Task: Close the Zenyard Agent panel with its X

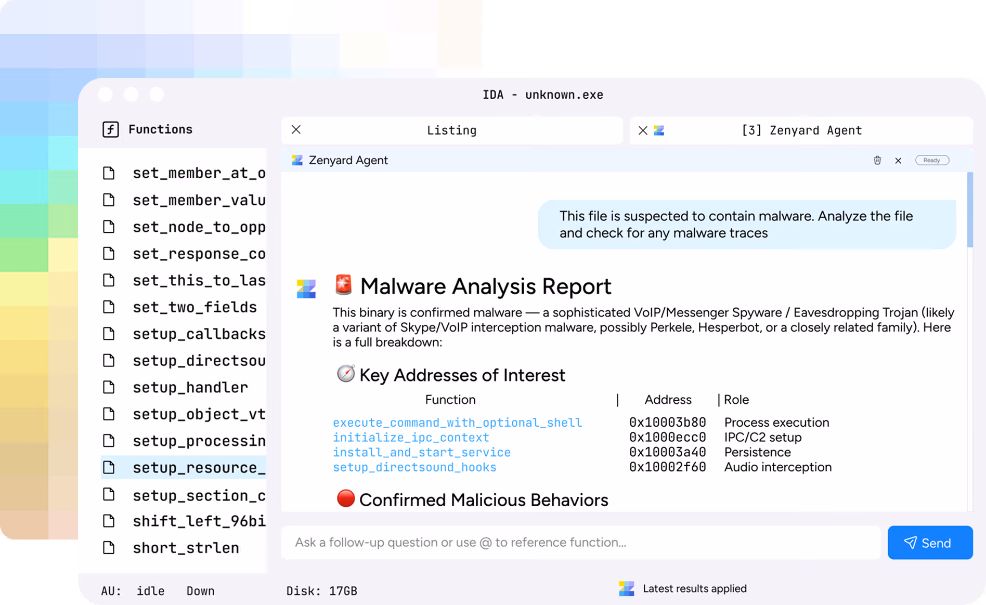Action: pos(898,160)
